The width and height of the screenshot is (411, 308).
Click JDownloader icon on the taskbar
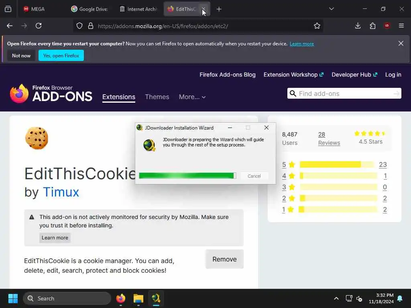coord(156,298)
